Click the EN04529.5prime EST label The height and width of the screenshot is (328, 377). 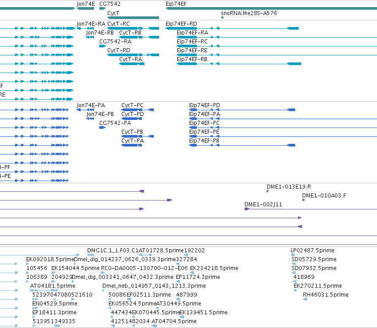click(55, 304)
